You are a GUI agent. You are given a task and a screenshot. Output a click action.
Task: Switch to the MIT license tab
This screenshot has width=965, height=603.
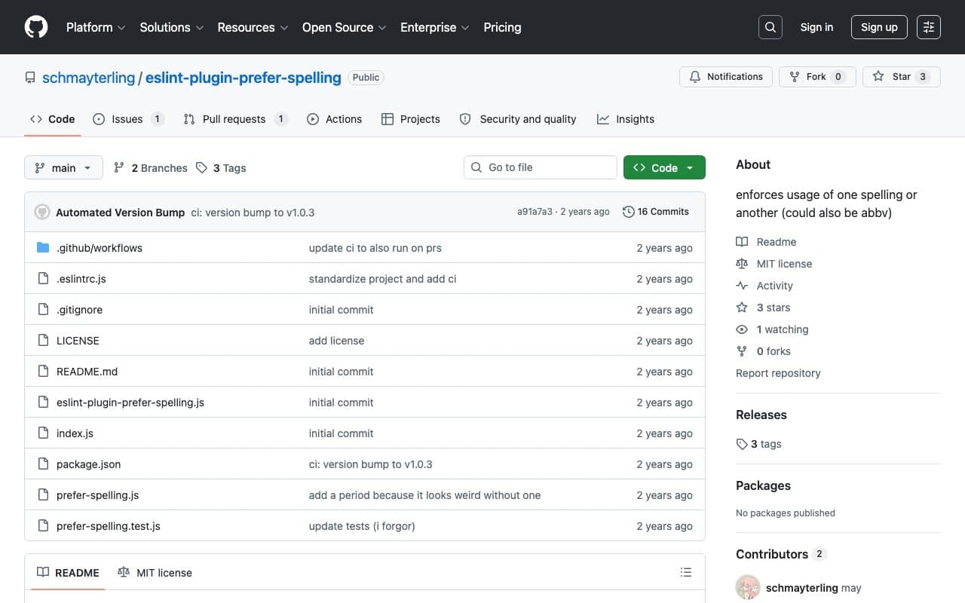(x=155, y=573)
